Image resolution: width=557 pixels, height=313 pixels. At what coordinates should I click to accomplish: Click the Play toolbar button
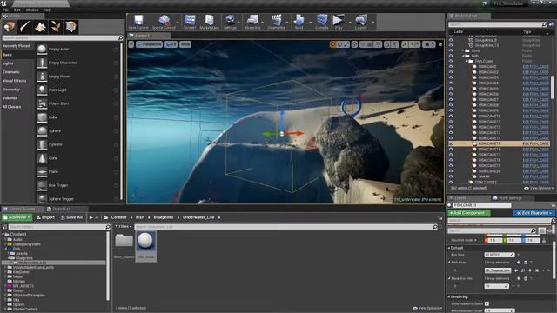pyautogui.click(x=339, y=22)
